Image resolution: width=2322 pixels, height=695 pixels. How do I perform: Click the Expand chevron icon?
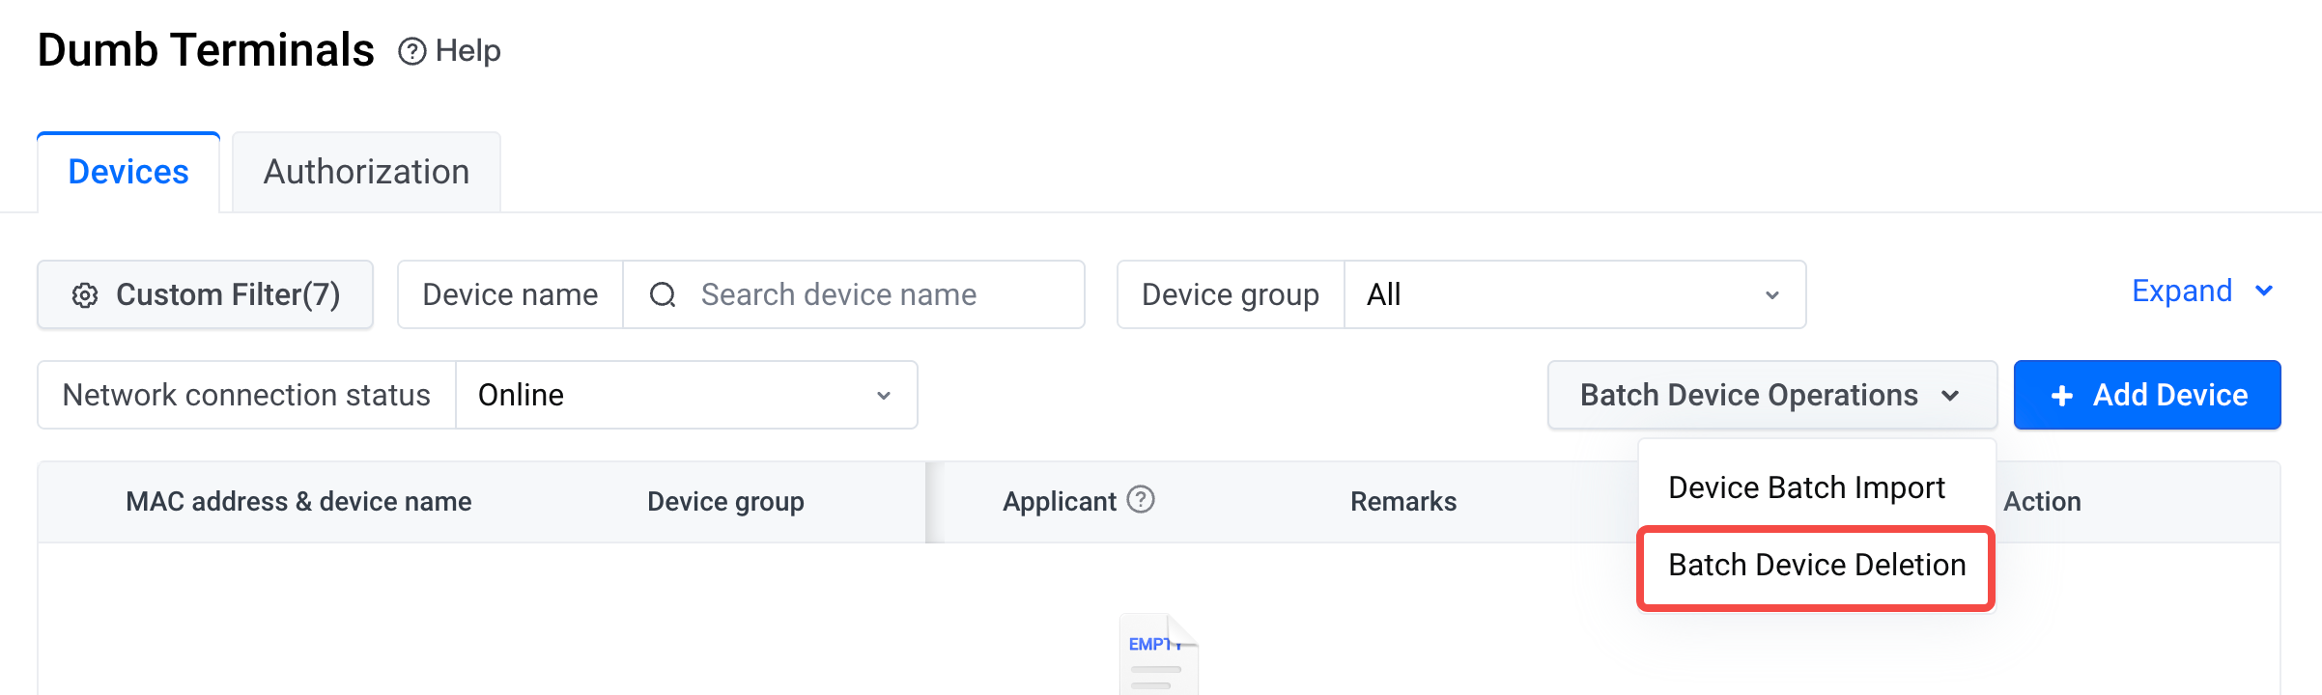(x=2264, y=291)
